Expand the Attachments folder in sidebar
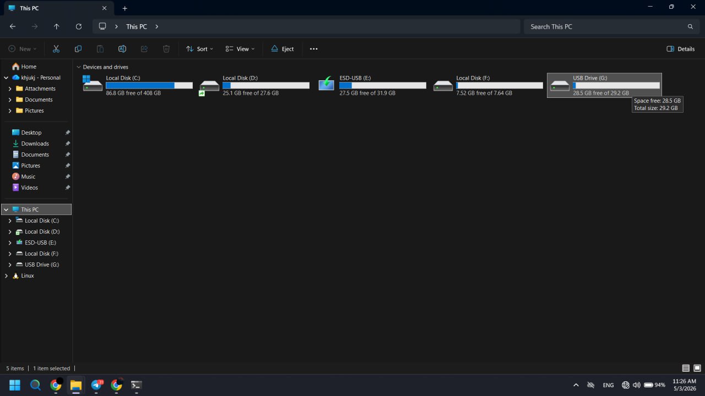The image size is (705, 396). pyautogui.click(x=10, y=89)
